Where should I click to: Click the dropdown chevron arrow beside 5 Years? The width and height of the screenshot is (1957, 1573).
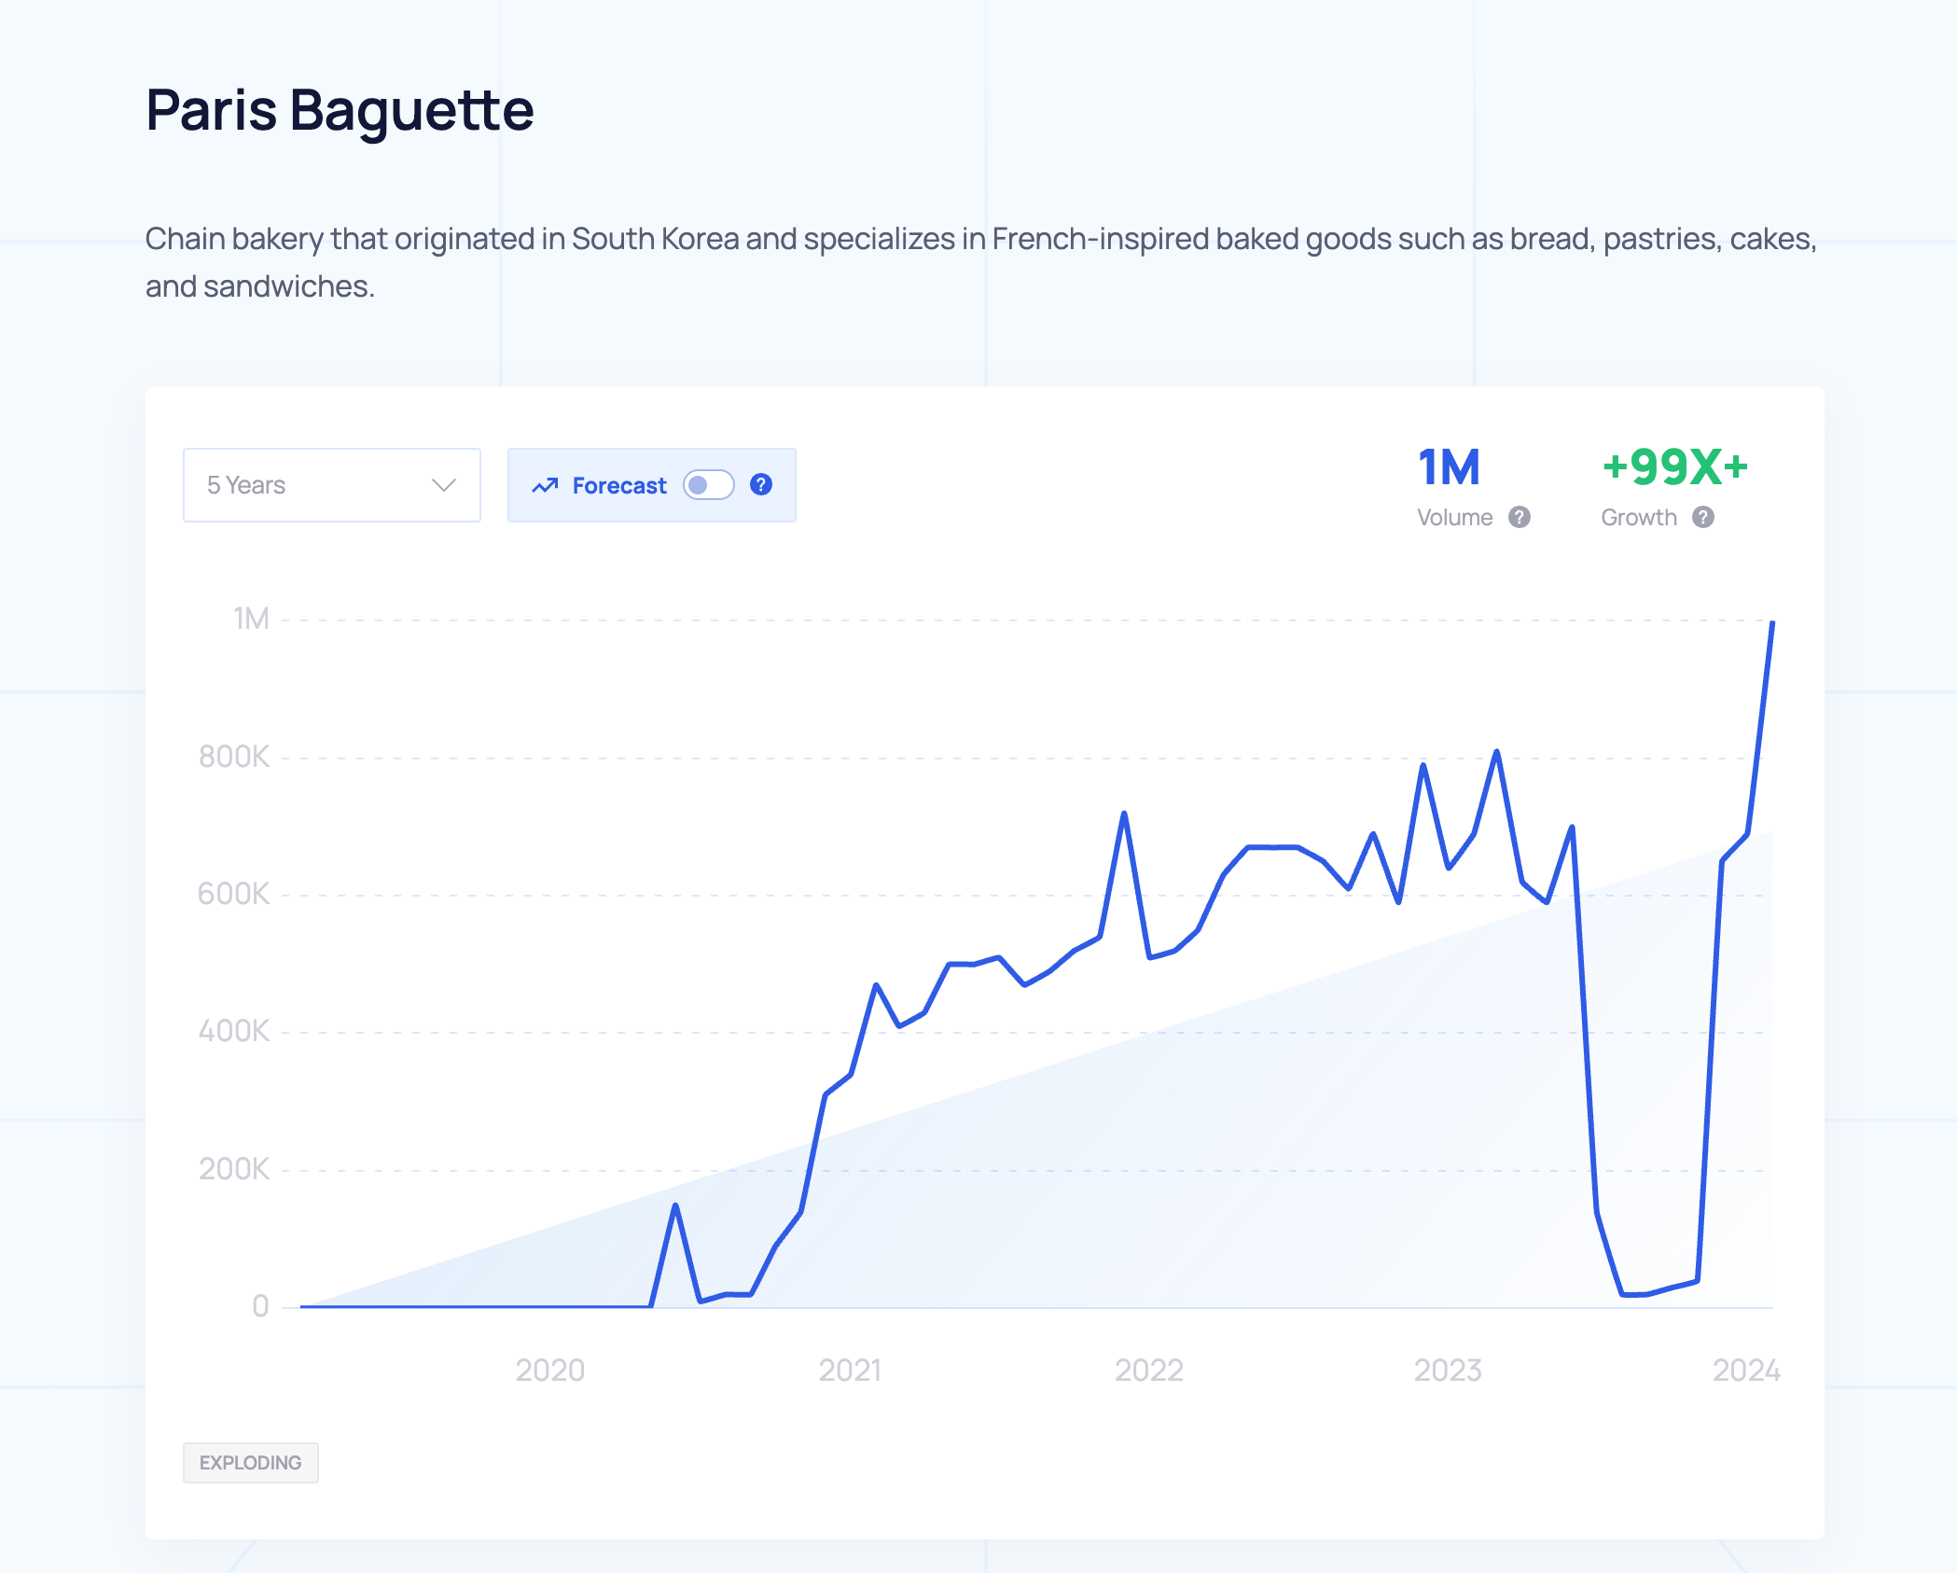click(443, 485)
